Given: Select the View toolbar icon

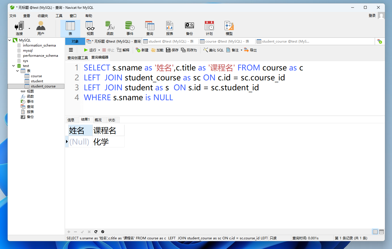Looking at the screenshot, I should coord(90,28).
